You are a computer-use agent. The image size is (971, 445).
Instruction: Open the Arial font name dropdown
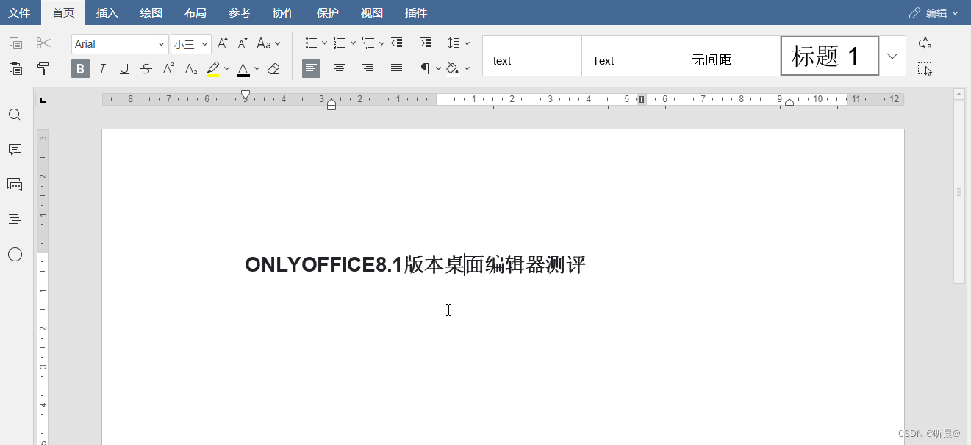tap(120, 44)
